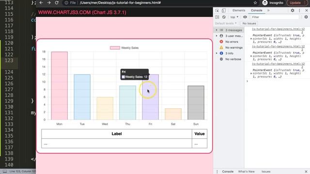
Task: Open DevTools more options menu
Action: [299, 11]
